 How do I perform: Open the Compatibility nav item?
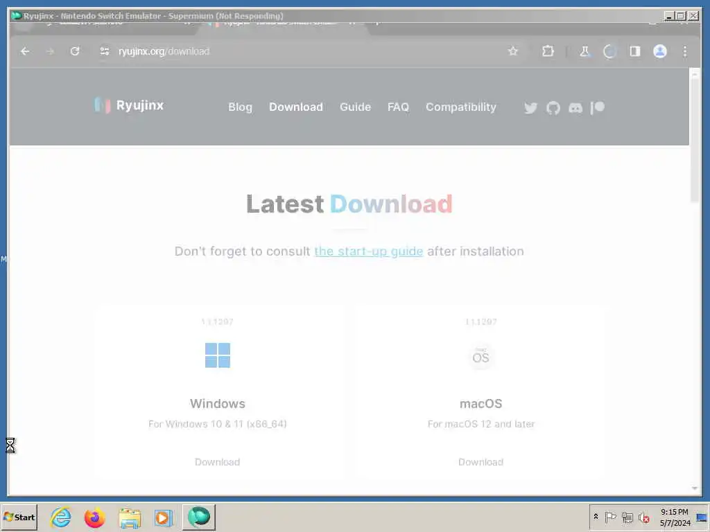461,107
